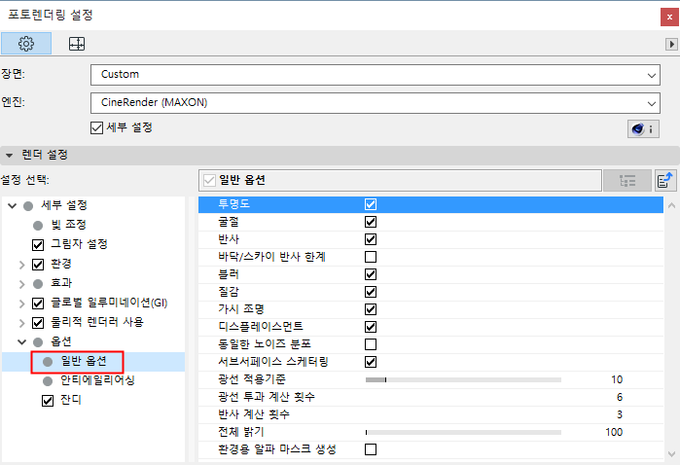The width and height of the screenshot is (680, 465).
Task: Uncheck the 디스플레이스먼트 option
Action: point(371,327)
